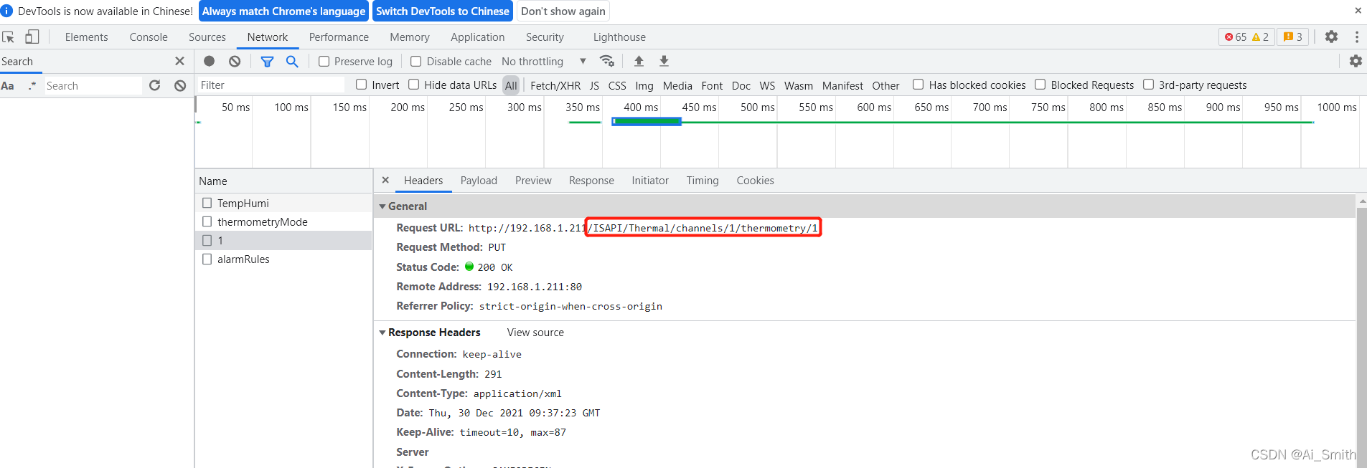Filter requests by Img type
Screen dimensions: 1367x468
(644, 85)
